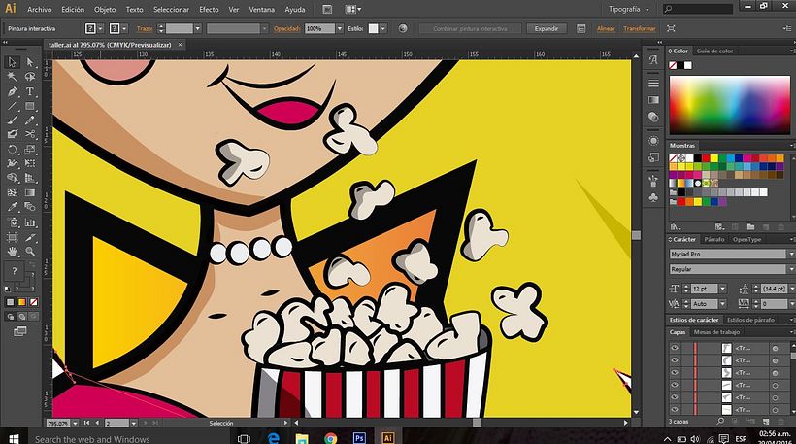The width and height of the screenshot is (796, 444).
Task: Set gradient fill mode in toolbox
Action: coord(21,302)
